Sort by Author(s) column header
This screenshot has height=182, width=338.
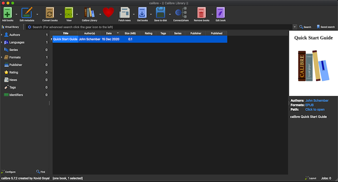pyautogui.click(x=89, y=33)
